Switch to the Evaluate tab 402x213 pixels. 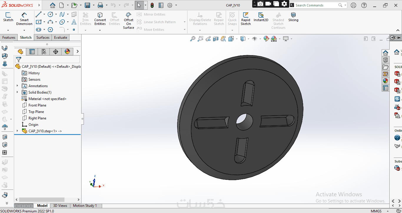tap(61, 38)
